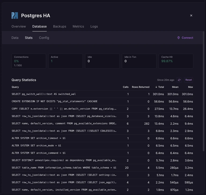
Task: Select ALTER SYSTEM SET archive_command row
Action: pyautogui.click(x=102, y=153)
